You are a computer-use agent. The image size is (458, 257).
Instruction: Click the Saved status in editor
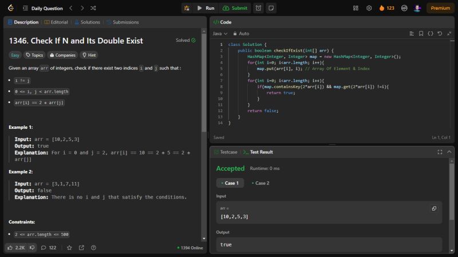219,137
